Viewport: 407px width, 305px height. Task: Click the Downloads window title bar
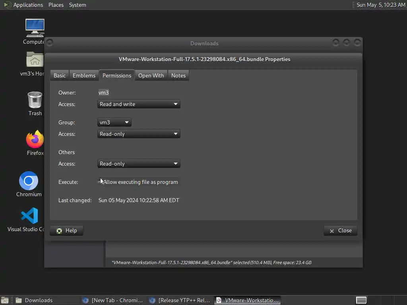[x=205, y=43]
